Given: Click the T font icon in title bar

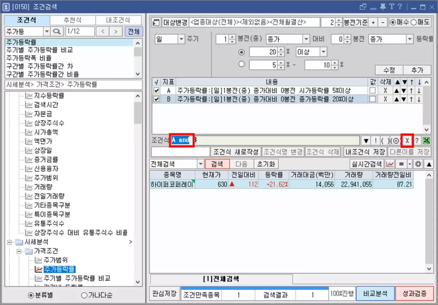Looking at the screenshot, I should pos(392,7).
